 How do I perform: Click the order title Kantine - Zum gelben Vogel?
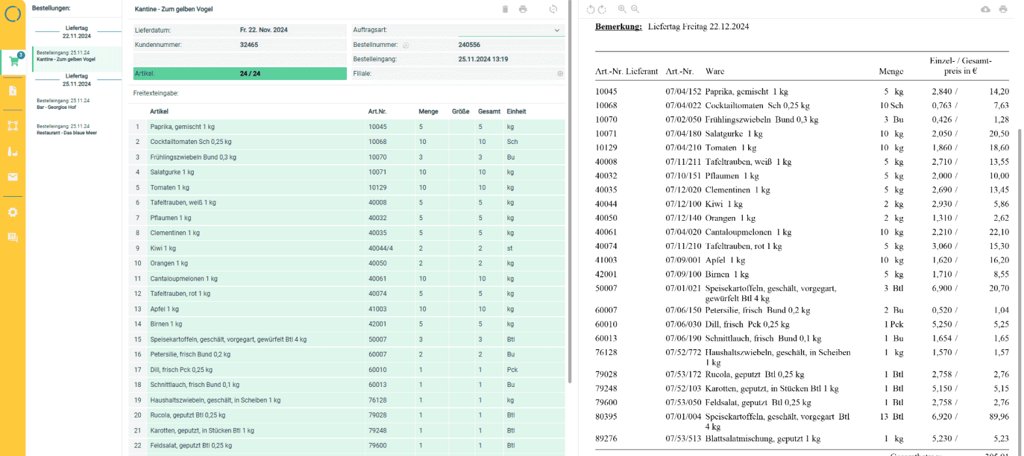coord(173,9)
